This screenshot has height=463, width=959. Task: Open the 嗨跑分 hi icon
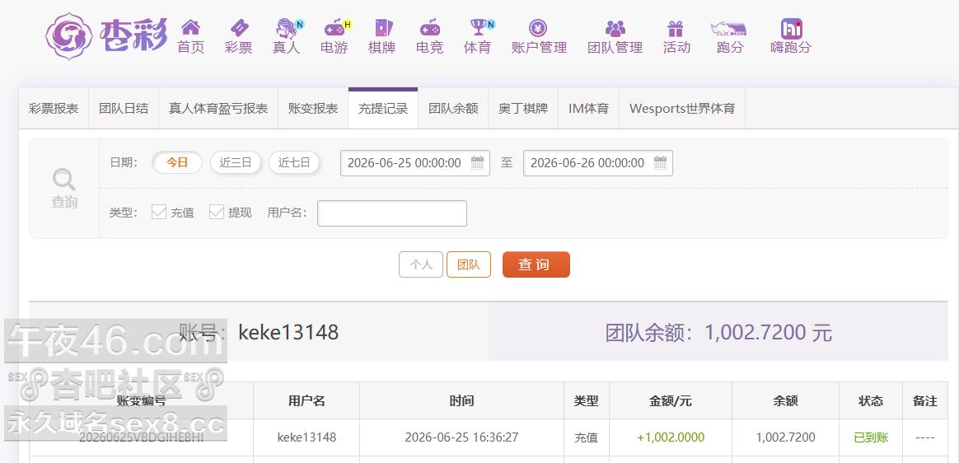pos(792,28)
